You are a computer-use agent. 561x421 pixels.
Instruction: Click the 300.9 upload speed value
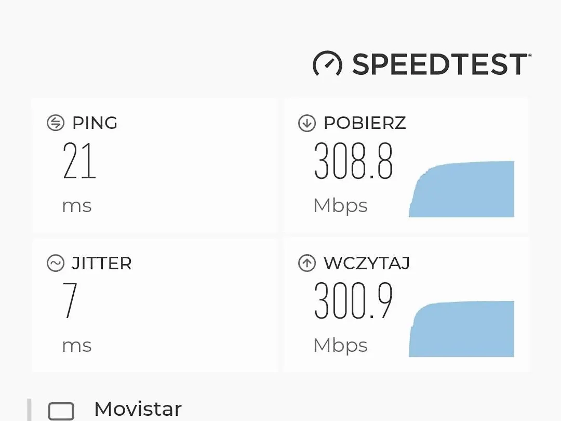point(354,300)
